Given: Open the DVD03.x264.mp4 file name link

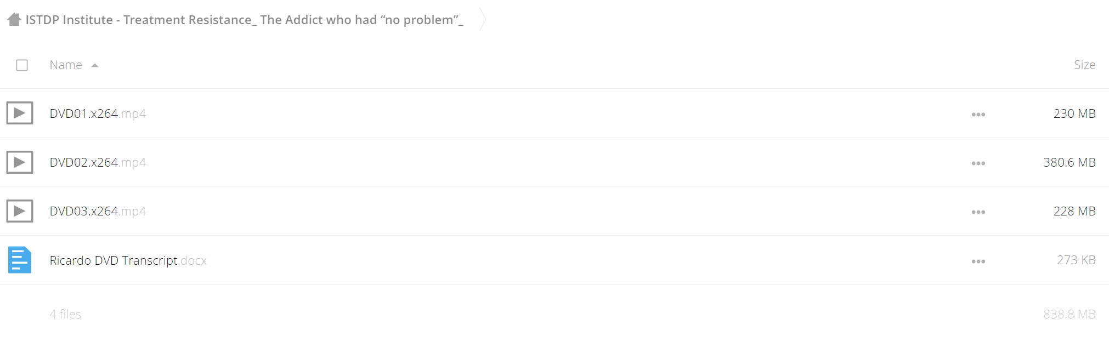Looking at the screenshot, I should pos(98,211).
